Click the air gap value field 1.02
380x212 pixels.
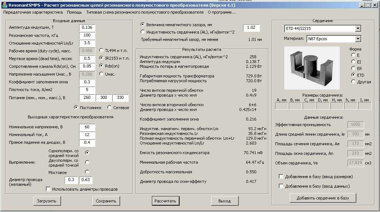252,28
